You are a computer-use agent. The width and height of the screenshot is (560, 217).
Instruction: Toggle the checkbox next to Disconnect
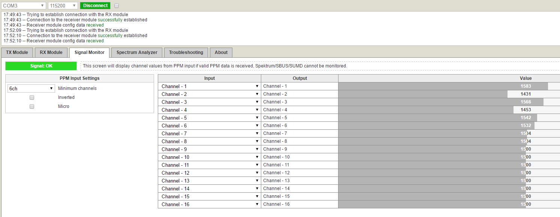tap(117, 6)
